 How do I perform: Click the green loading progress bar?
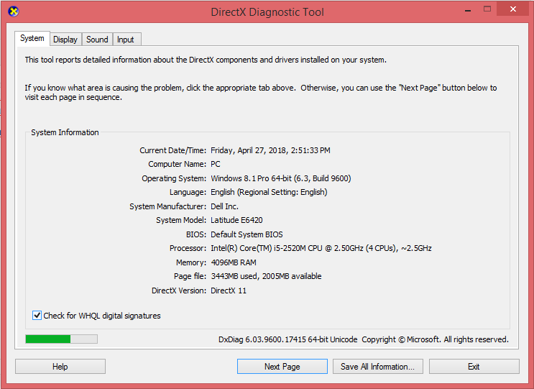pos(61,339)
